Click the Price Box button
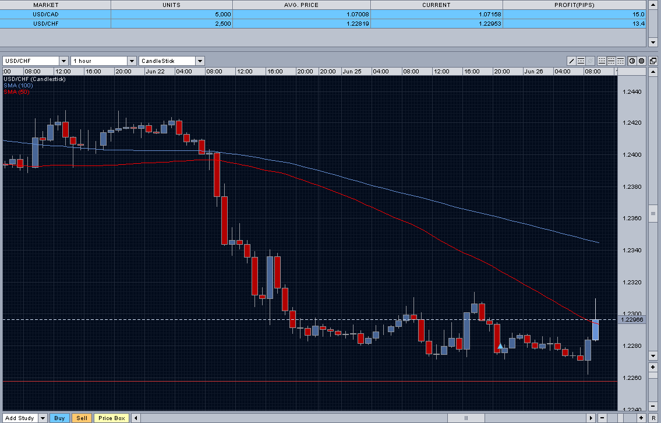The image size is (661, 423). [112, 418]
